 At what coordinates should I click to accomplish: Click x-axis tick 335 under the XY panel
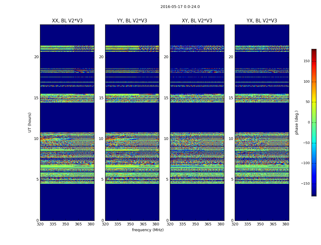tap(183, 224)
